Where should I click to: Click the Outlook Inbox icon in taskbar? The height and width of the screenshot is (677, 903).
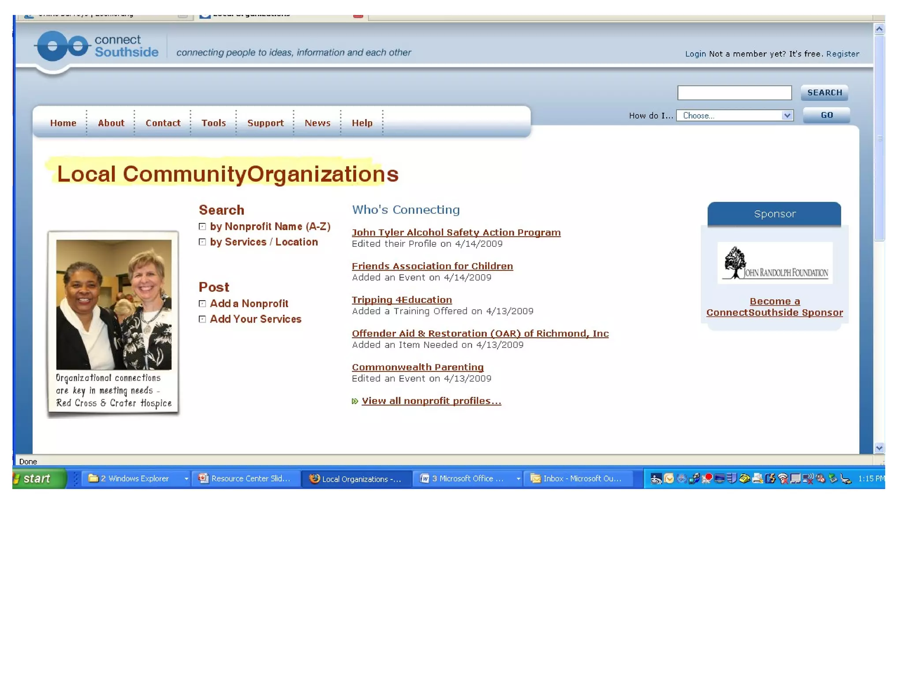click(x=535, y=479)
